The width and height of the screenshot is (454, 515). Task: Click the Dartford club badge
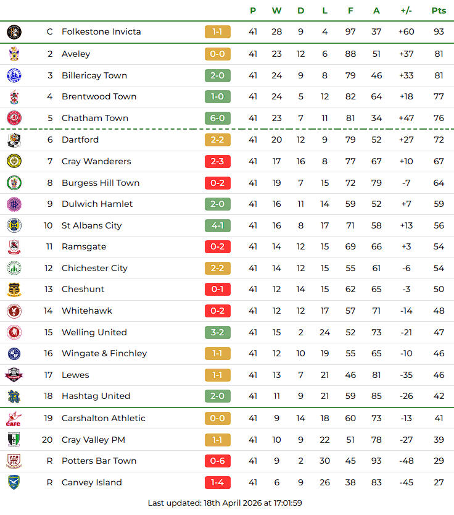(14, 140)
